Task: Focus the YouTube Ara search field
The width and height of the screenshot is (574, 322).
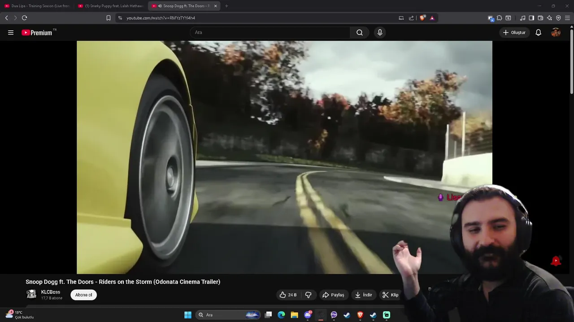Action: tap(270, 32)
